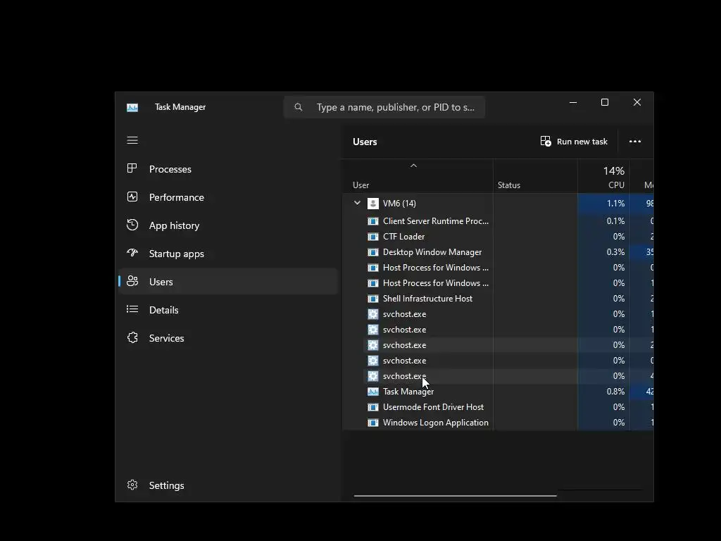Click the Task Manager app icon in title bar

tap(132, 107)
